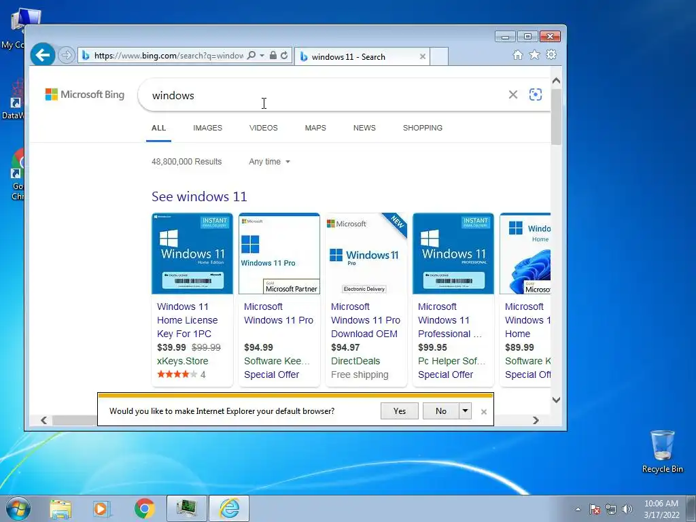Open a new blank tab
This screenshot has width=696, height=522.
[439, 56]
